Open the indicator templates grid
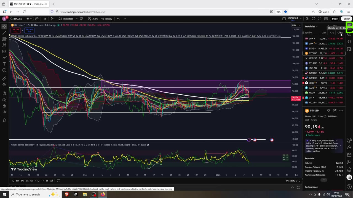 tap(82, 19)
